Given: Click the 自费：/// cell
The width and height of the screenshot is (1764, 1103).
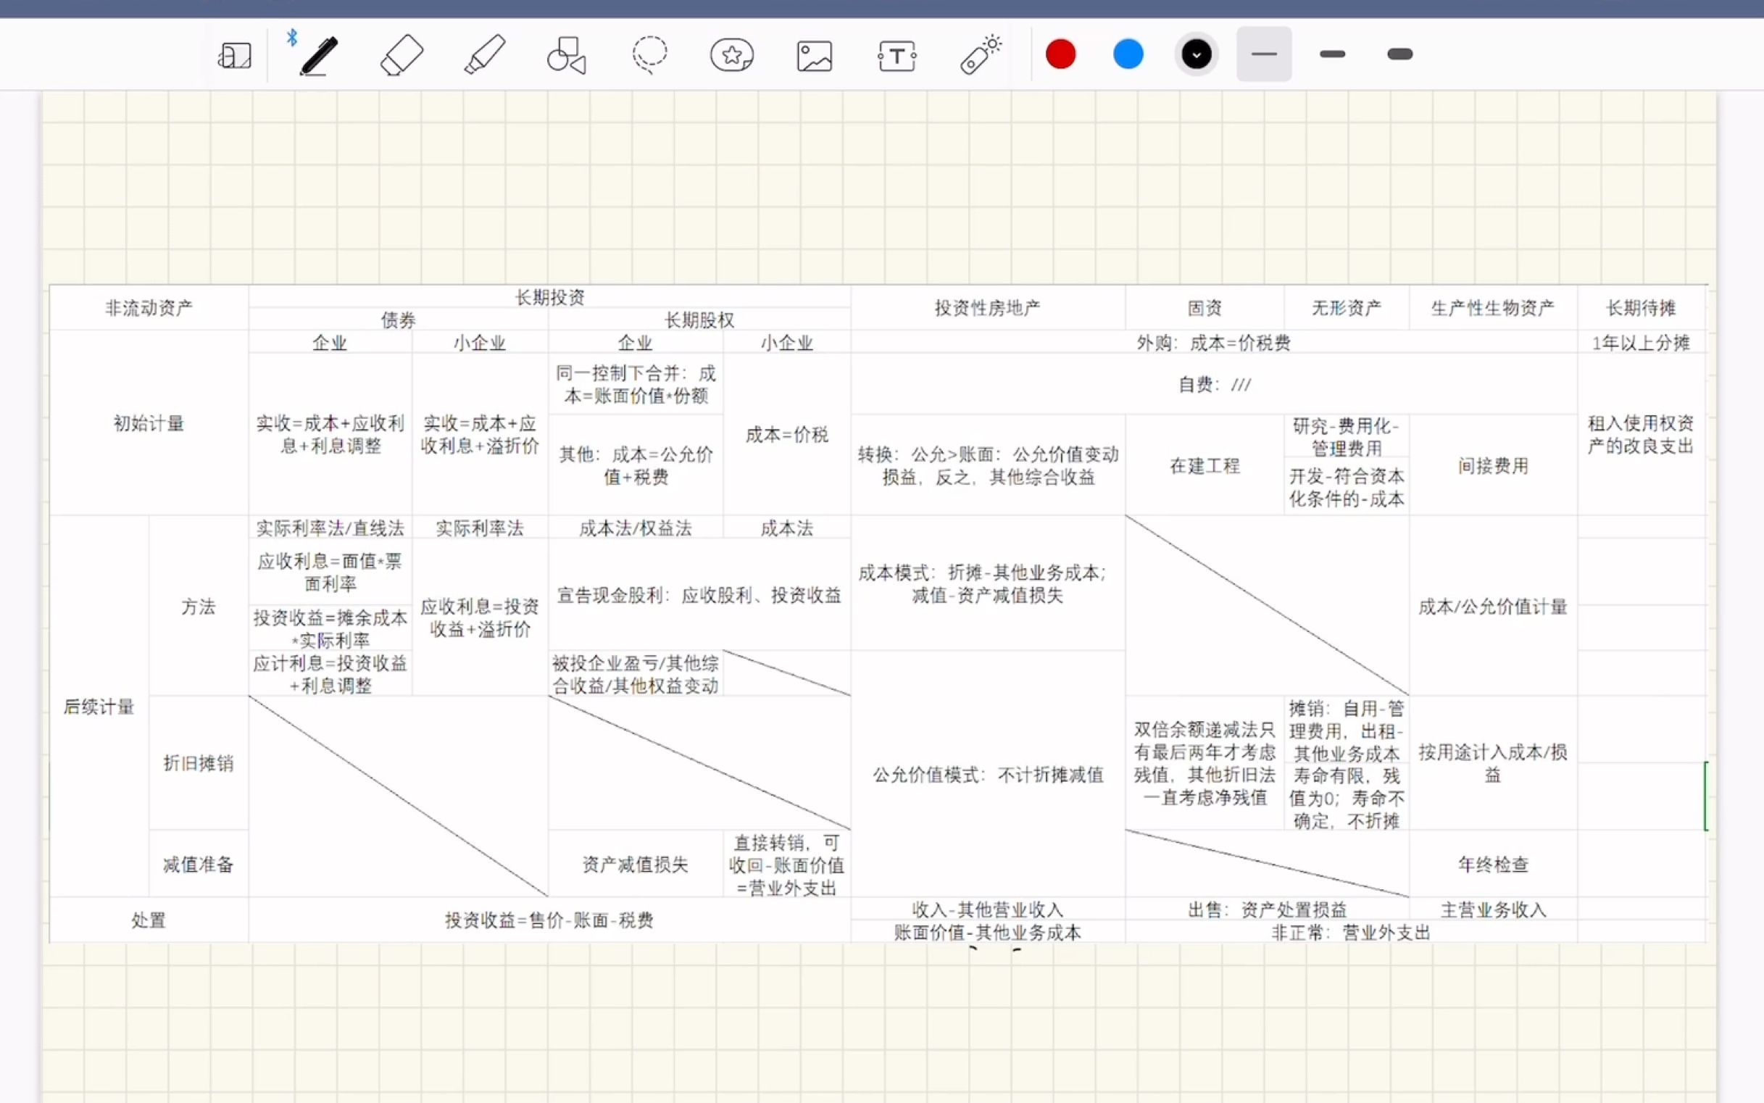Looking at the screenshot, I should (x=1213, y=384).
